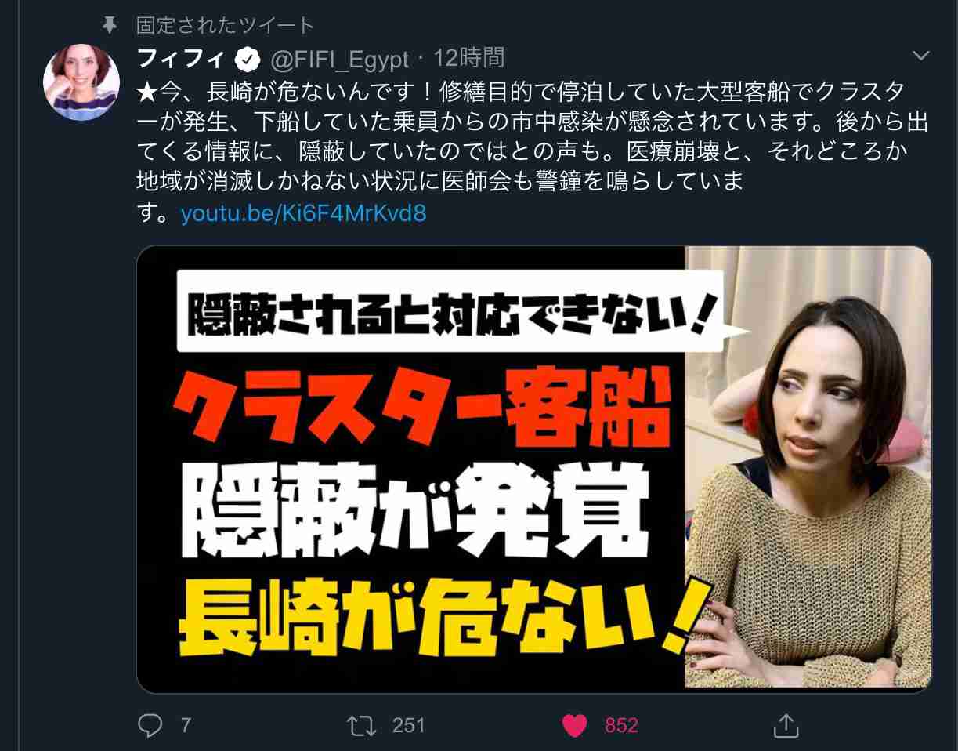958x751 pixels.
Task: Click the retweet arrows icon
Action: [361, 725]
